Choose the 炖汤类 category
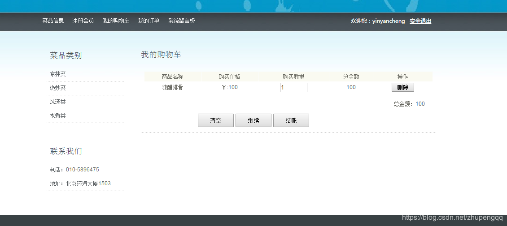507x226 pixels. (x=57, y=102)
